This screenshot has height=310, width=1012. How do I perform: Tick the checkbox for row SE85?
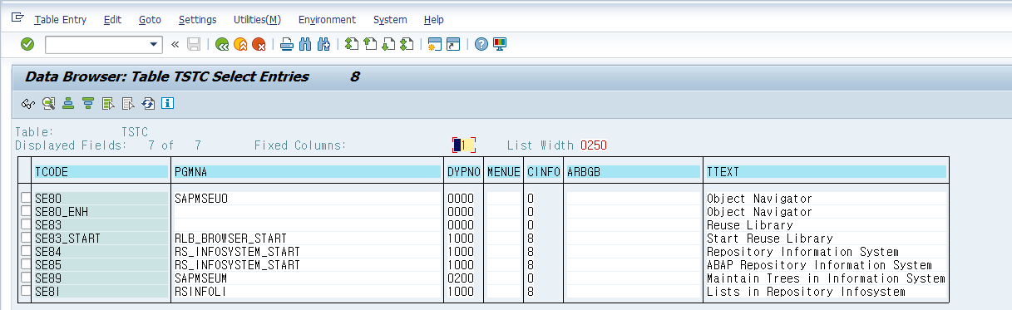(26, 264)
